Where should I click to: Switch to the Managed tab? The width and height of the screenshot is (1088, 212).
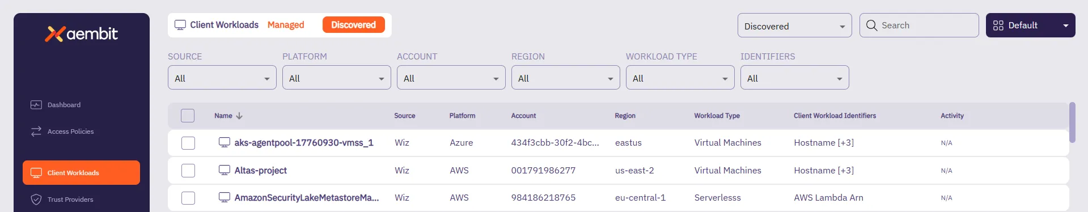tap(286, 25)
